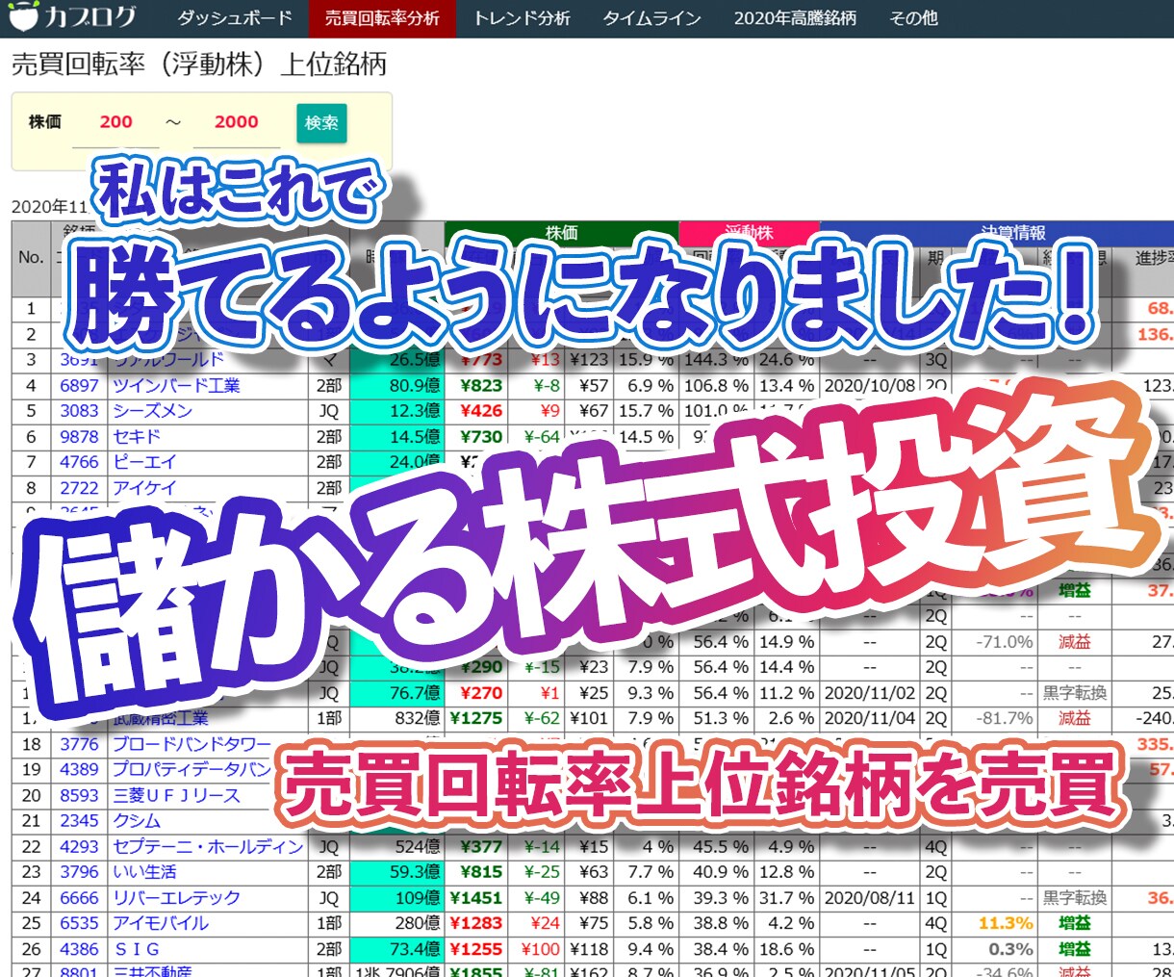
Task: Open シーズメン stock link
Action: (x=152, y=411)
